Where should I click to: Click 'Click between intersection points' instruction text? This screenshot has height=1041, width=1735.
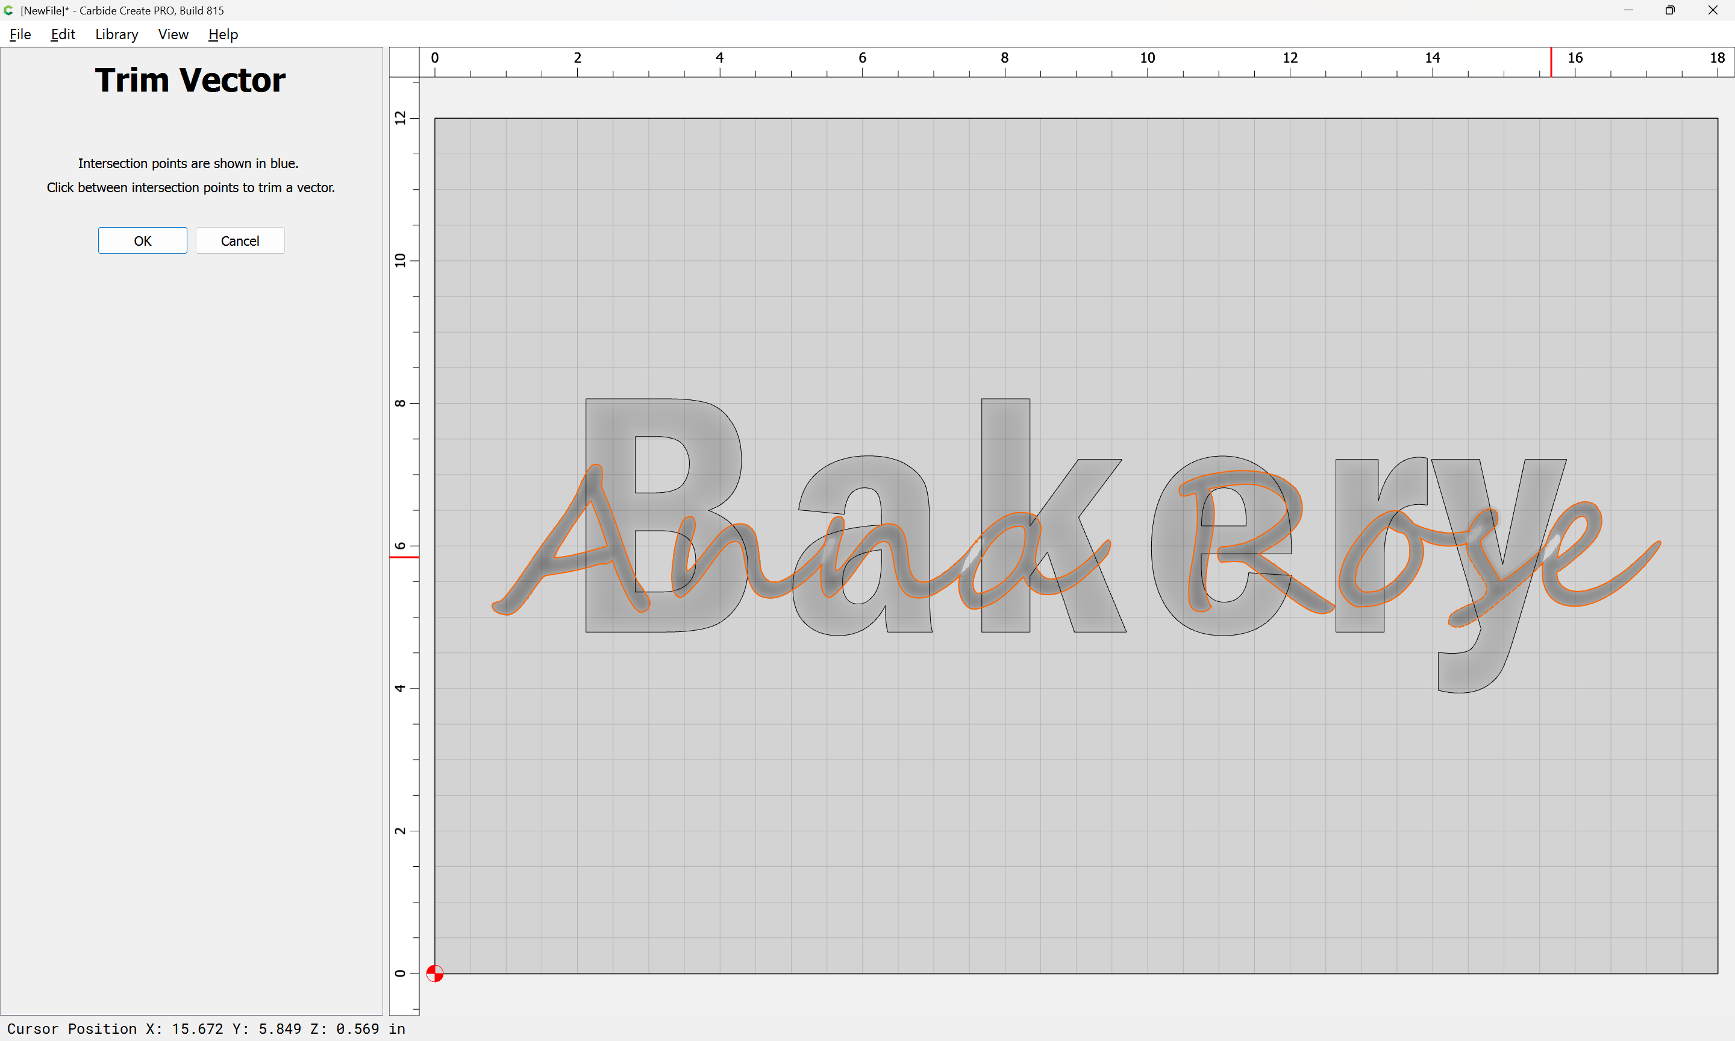[191, 187]
